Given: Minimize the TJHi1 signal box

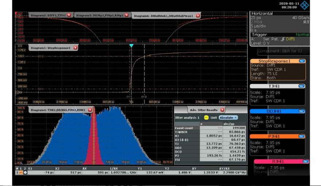Looking at the screenshot, I should tap(302, 86).
